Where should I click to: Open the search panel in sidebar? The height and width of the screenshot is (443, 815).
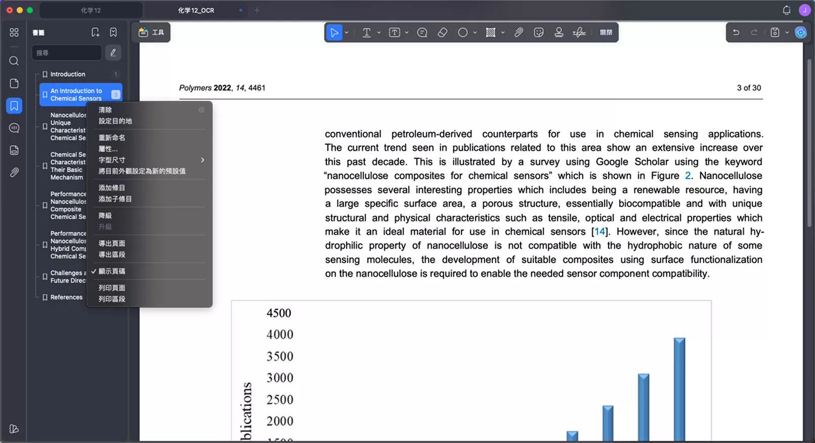tap(14, 61)
